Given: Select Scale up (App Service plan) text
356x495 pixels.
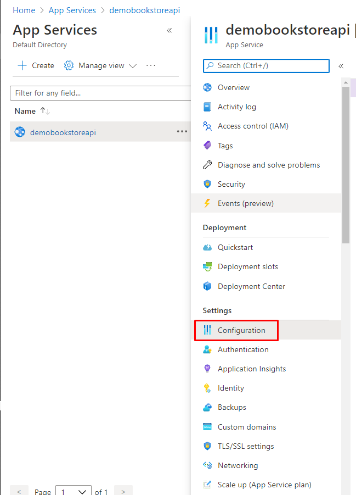Looking at the screenshot, I should tap(264, 485).
